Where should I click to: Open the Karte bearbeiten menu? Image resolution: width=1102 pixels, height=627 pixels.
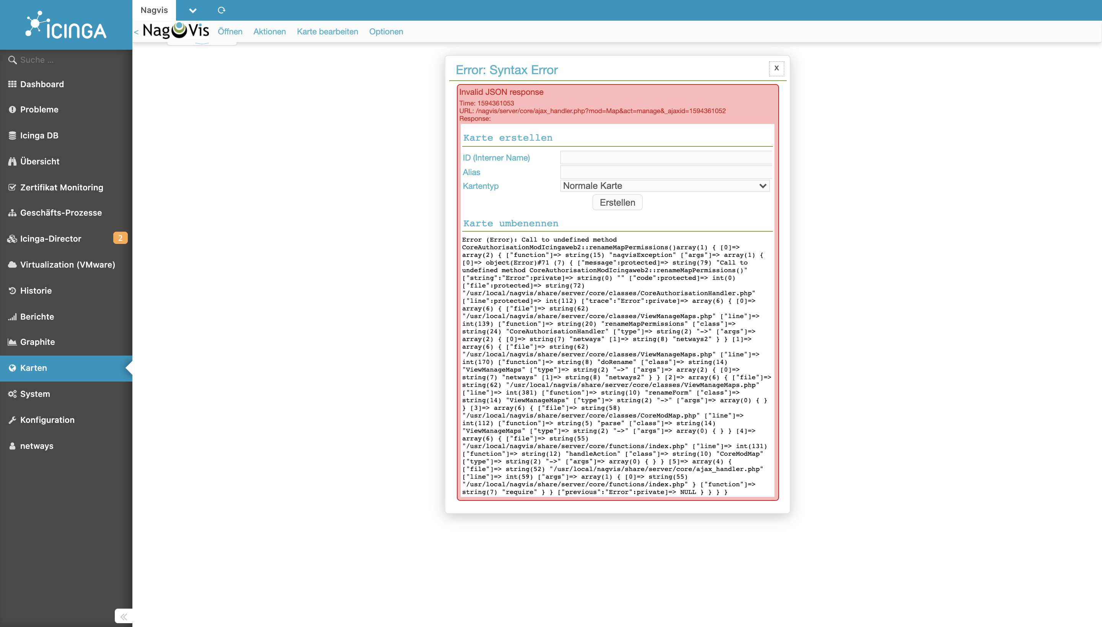(x=327, y=31)
